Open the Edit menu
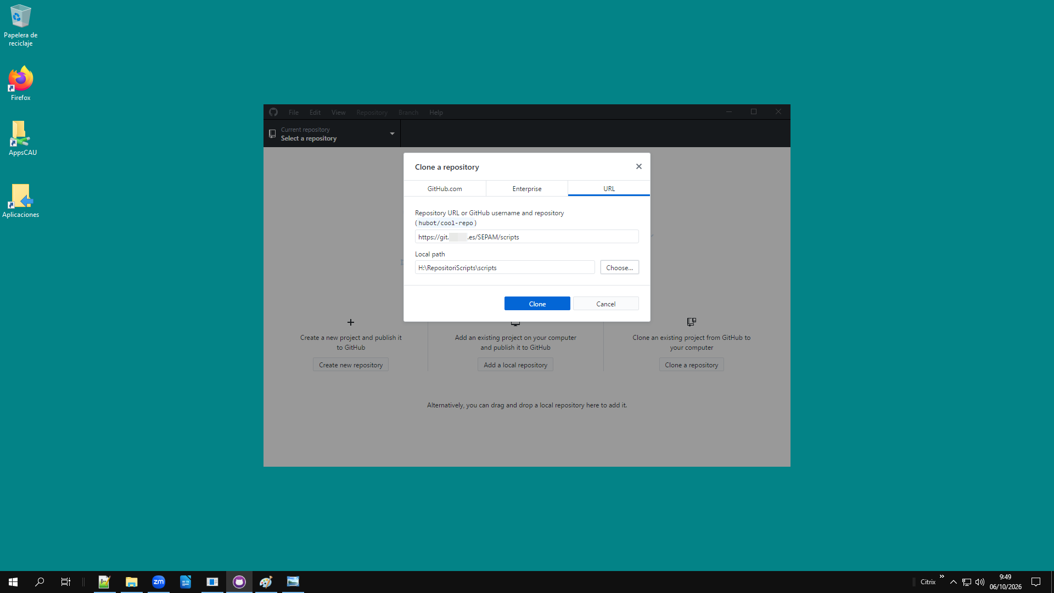The image size is (1054, 593). coord(315,112)
